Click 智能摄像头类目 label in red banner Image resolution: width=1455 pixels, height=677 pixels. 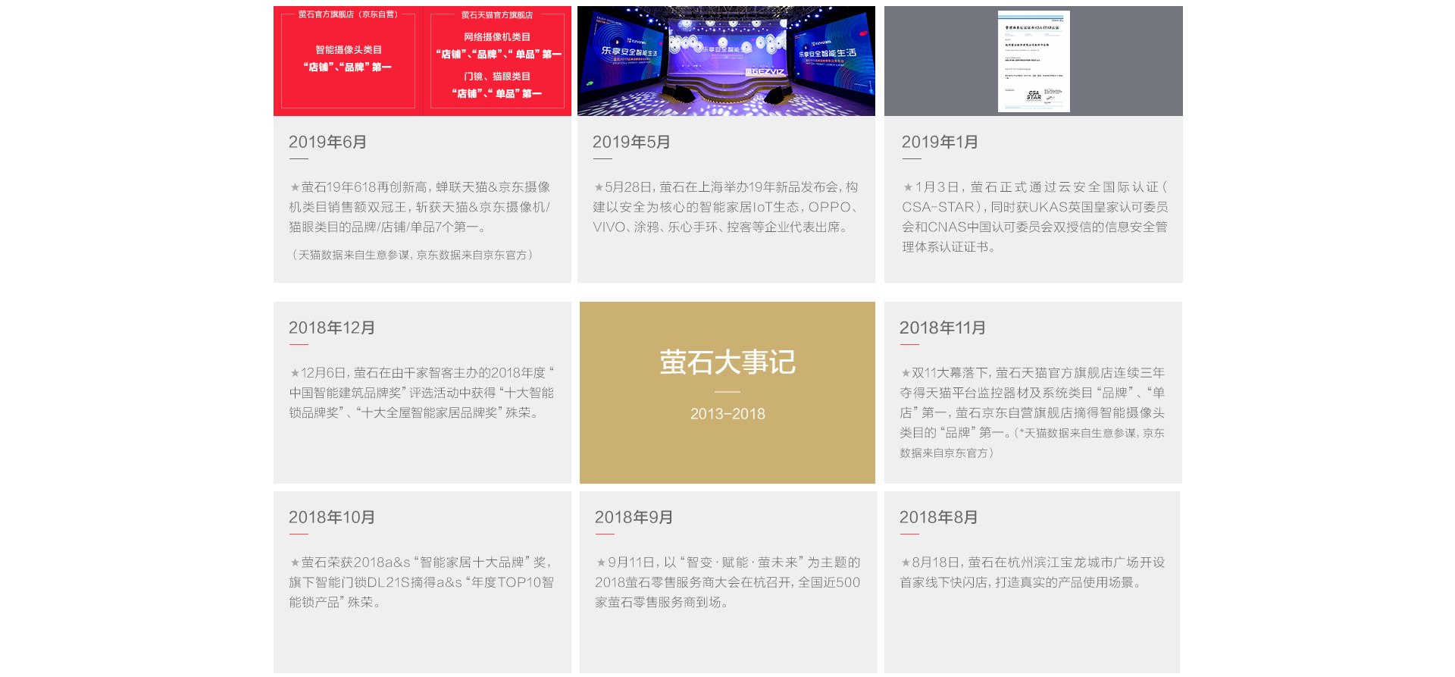(349, 50)
